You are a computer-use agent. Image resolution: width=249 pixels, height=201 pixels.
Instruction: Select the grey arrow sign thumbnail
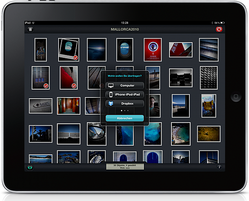(41, 106)
